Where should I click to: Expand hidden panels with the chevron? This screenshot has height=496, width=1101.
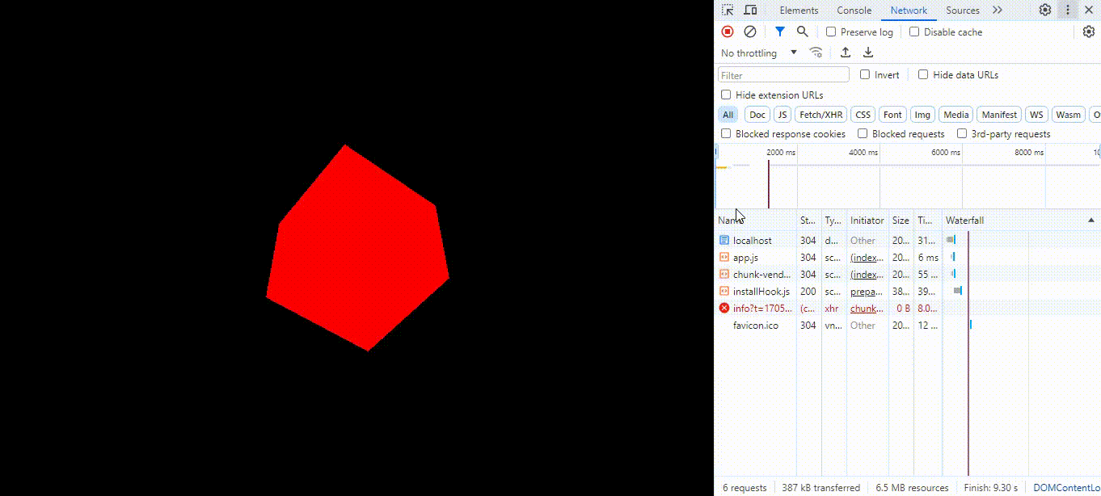pyautogui.click(x=997, y=10)
